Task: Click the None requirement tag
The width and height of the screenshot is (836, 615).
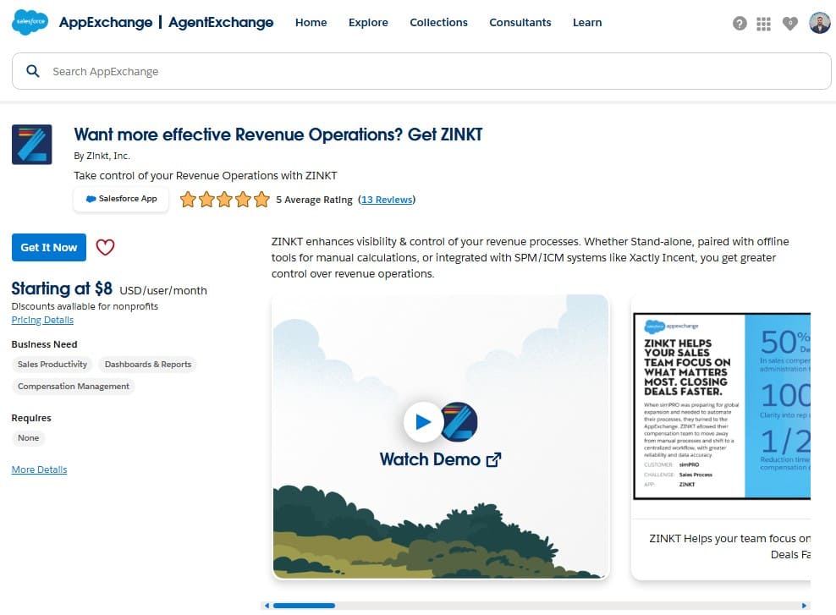Action: pyautogui.click(x=28, y=437)
